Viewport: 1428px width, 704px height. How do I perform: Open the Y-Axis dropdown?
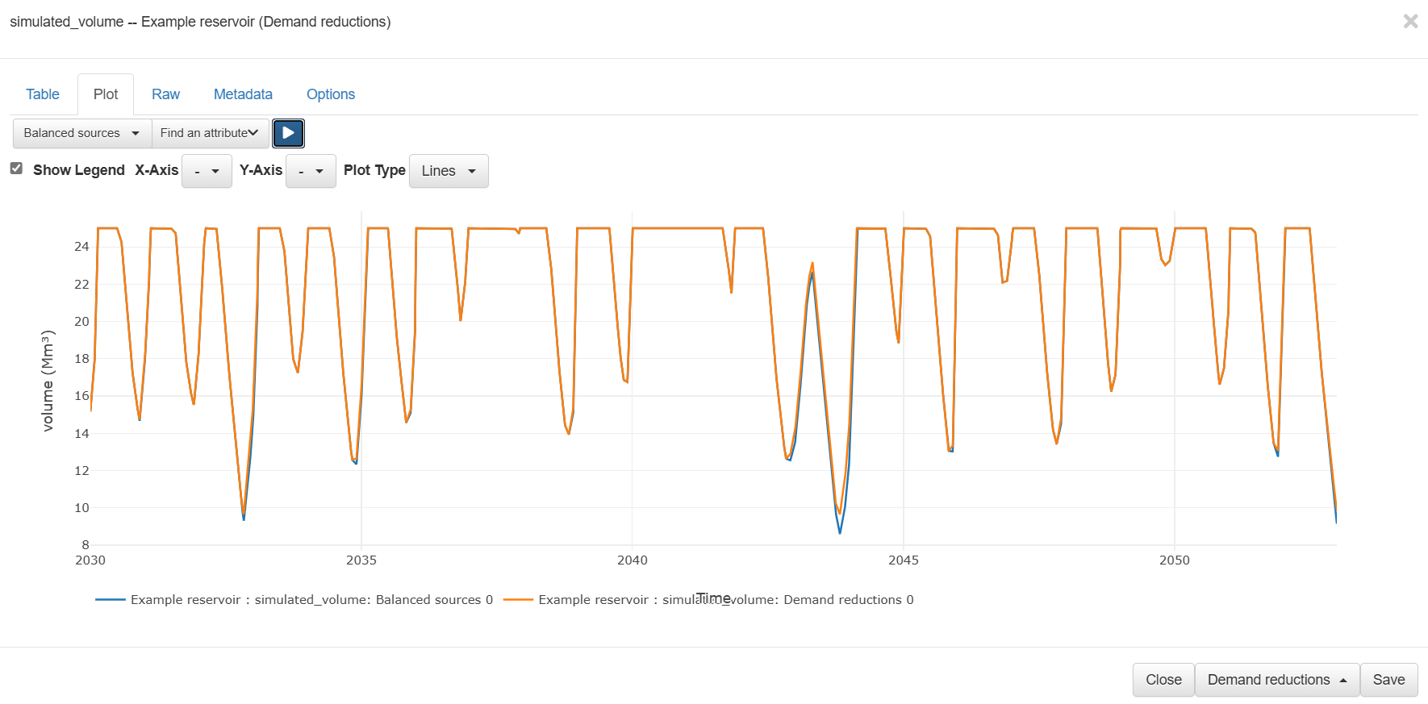311,171
